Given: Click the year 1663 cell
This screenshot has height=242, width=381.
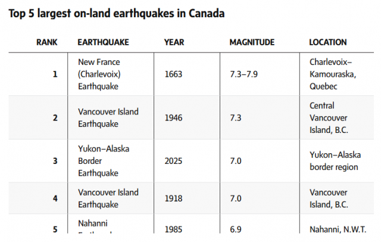Looking at the screenshot, I should tap(173, 75).
